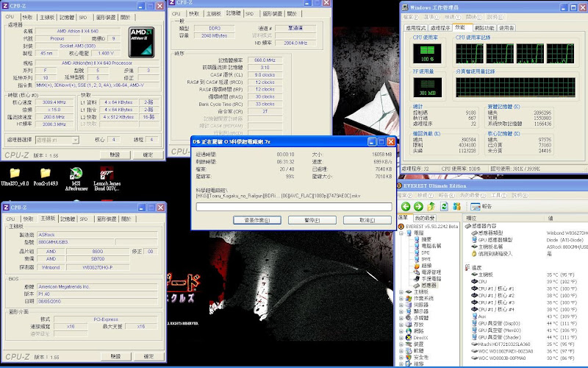Open the 報告 report button in EVEREST toolbar
This screenshot has height=368, width=588.
(x=481, y=206)
